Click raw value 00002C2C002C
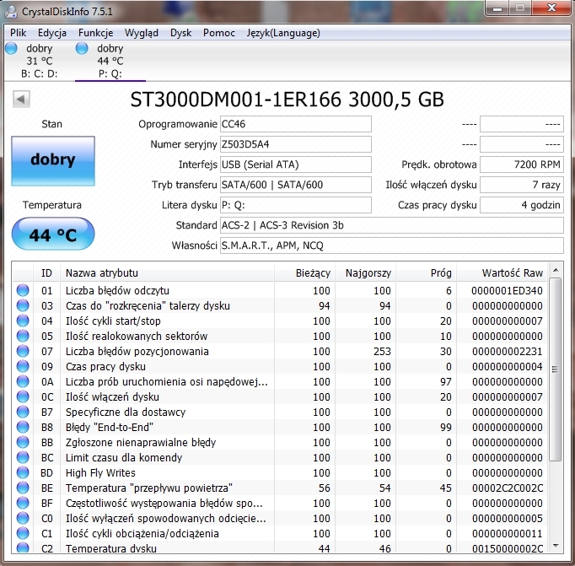 click(x=507, y=488)
